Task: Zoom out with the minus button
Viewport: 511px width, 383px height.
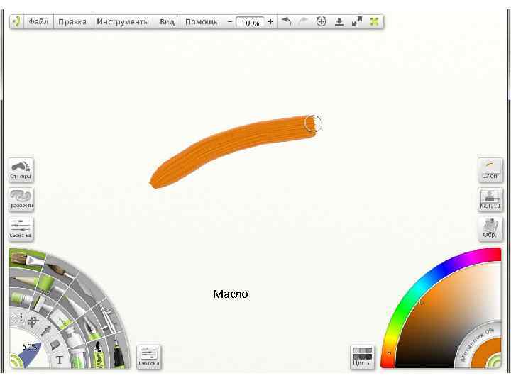Action: point(230,22)
